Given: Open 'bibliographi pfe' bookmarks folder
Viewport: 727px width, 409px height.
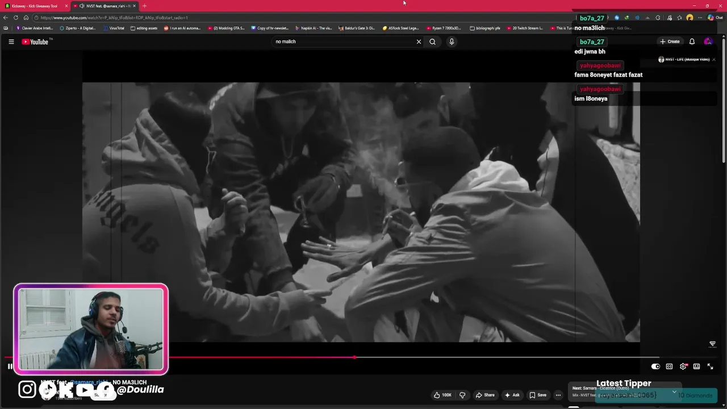Looking at the screenshot, I should click(x=486, y=28).
